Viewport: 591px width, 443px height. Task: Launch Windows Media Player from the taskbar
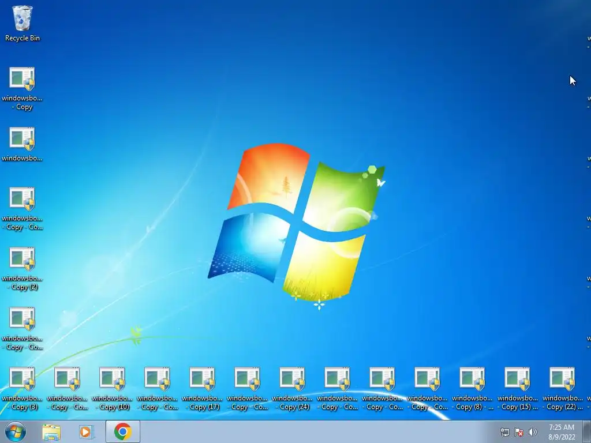tap(87, 432)
